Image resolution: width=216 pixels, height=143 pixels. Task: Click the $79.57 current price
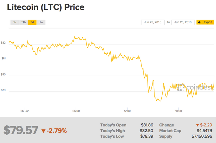pos(21,130)
